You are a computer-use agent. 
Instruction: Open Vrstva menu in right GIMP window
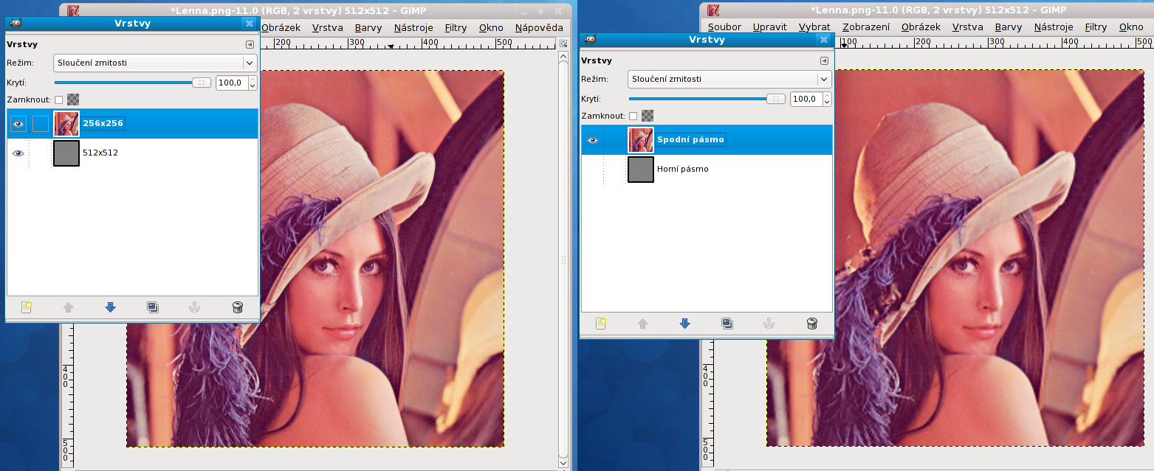[x=967, y=27]
